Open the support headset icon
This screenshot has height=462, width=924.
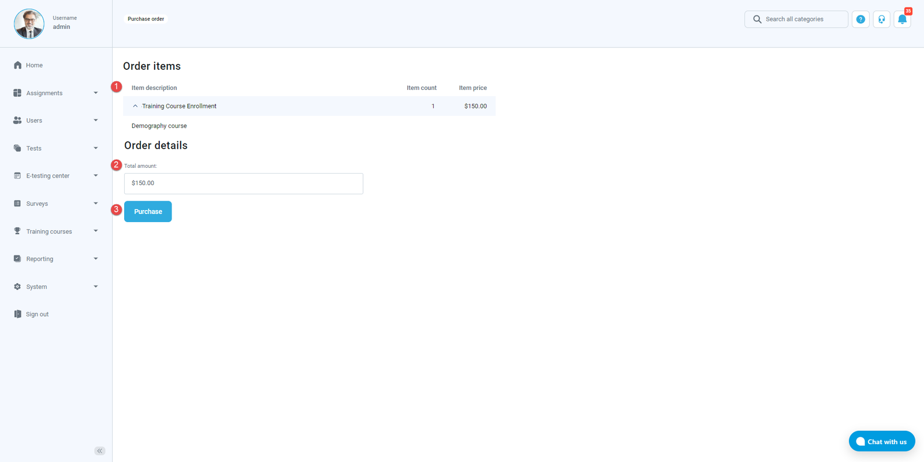point(881,19)
